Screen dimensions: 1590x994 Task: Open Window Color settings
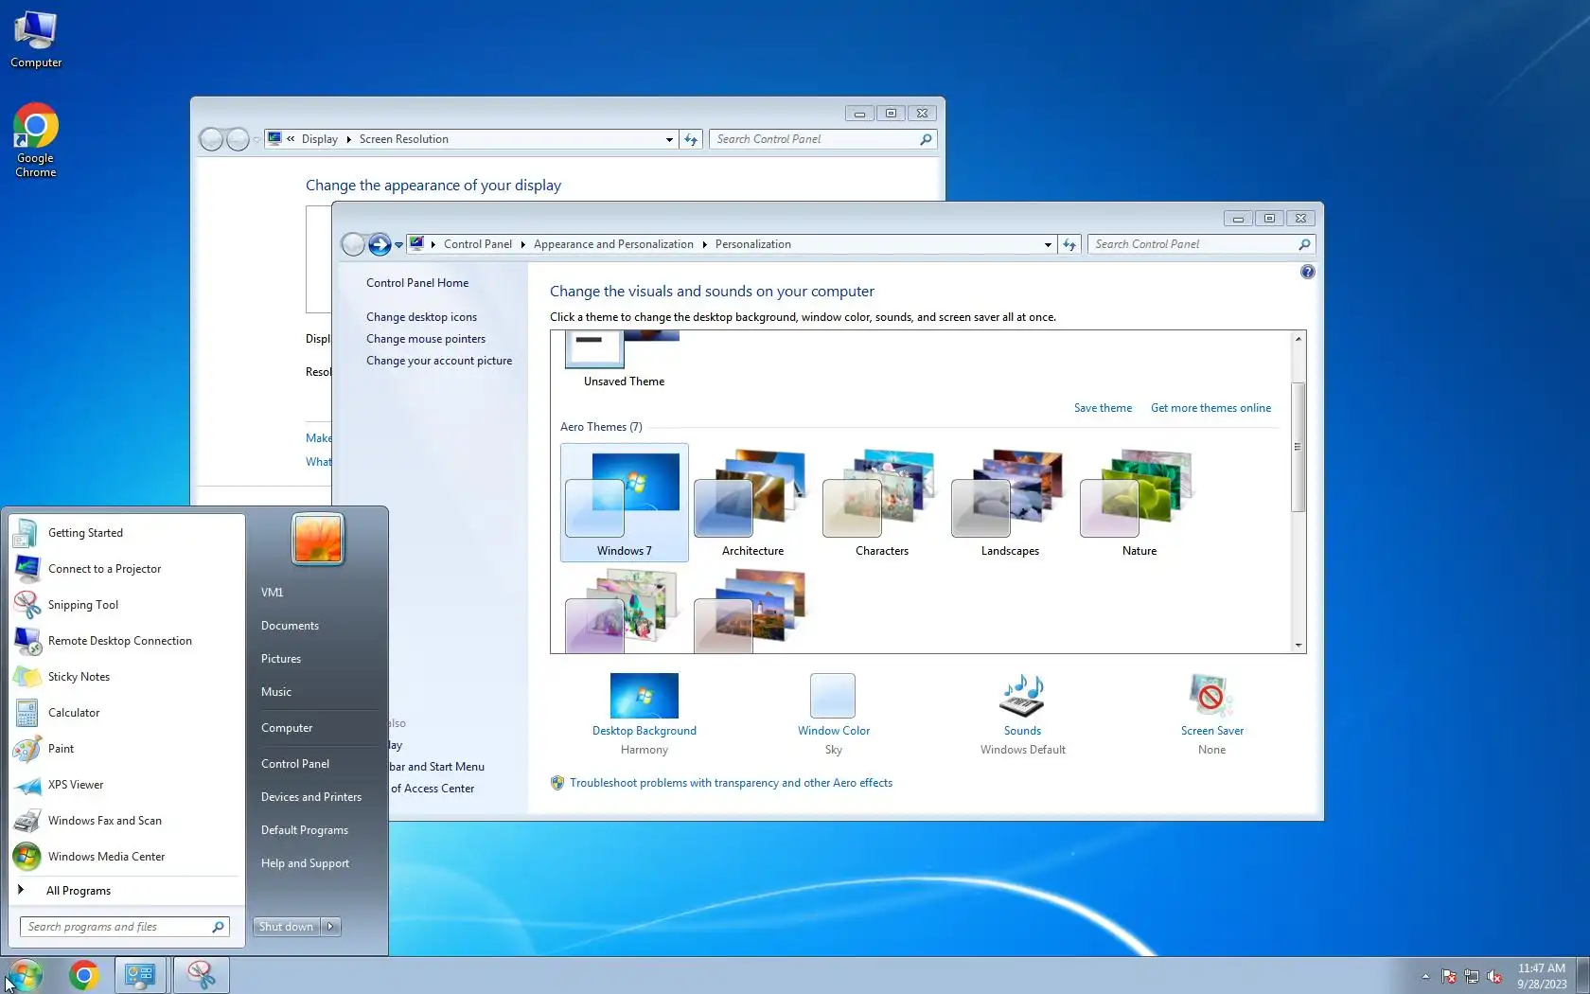(834, 714)
